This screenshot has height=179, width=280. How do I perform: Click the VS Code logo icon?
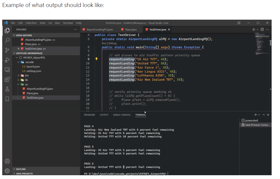coord(6,23)
